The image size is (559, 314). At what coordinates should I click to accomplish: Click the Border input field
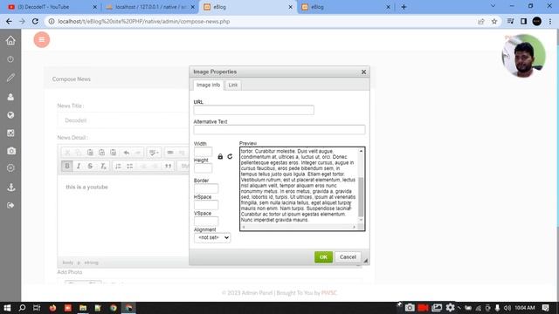pos(206,188)
